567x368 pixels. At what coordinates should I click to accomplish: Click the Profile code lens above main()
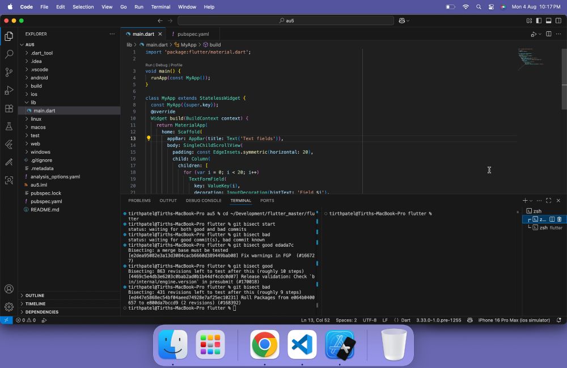176,65
